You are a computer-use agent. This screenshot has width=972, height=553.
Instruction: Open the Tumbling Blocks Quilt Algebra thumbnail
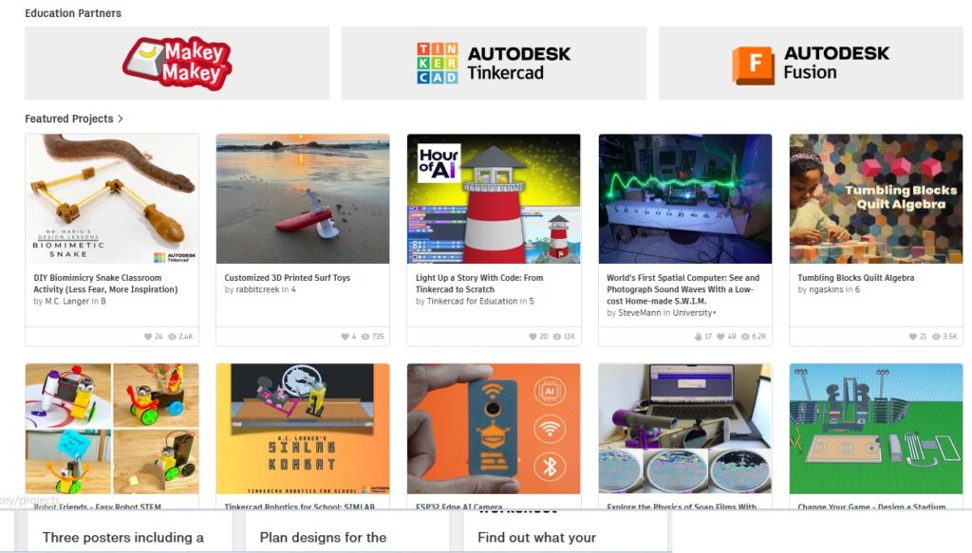pyautogui.click(x=876, y=199)
